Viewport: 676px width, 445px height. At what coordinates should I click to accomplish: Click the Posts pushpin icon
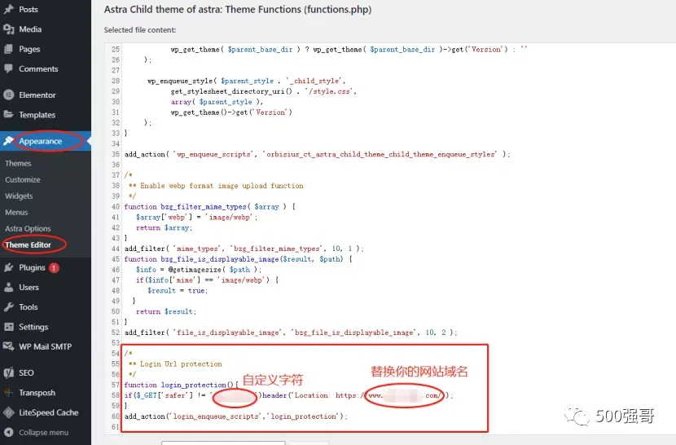[9, 9]
